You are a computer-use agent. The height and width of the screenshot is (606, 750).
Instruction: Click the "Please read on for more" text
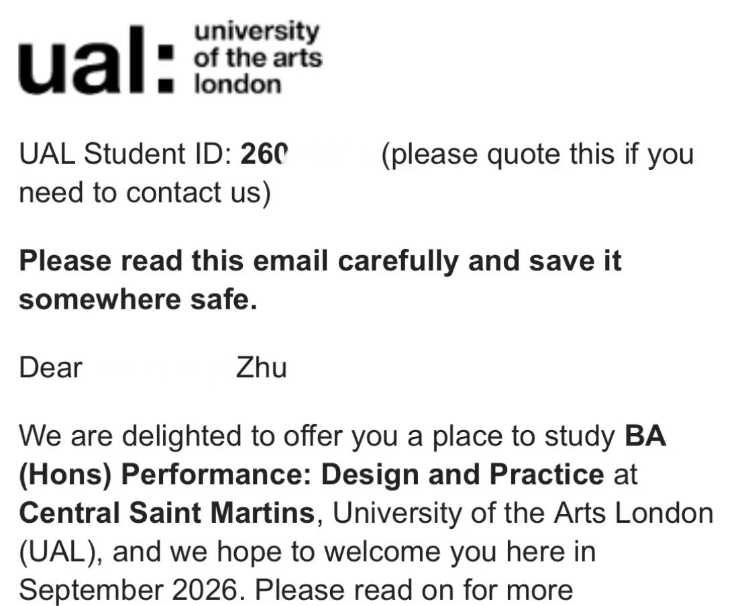coord(415,591)
